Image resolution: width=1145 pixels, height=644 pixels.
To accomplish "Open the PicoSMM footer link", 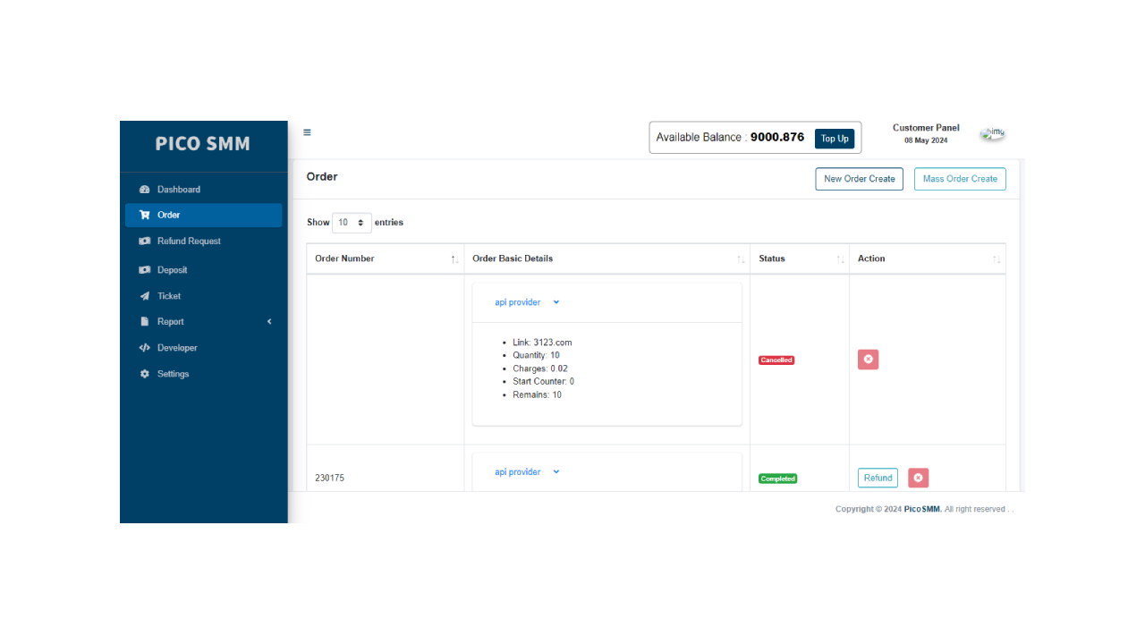I will pyautogui.click(x=921, y=508).
